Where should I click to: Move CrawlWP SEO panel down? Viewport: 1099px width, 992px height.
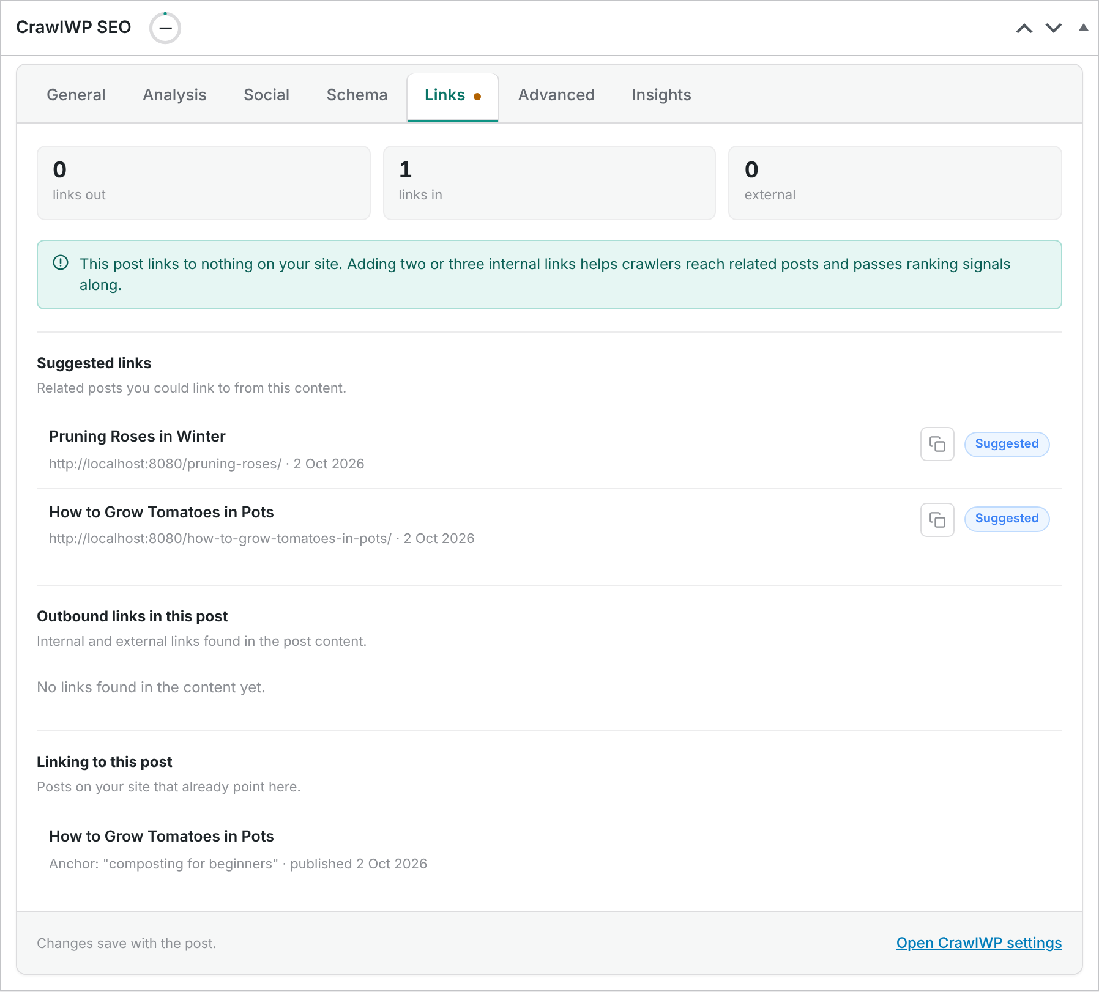click(1053, 28)
